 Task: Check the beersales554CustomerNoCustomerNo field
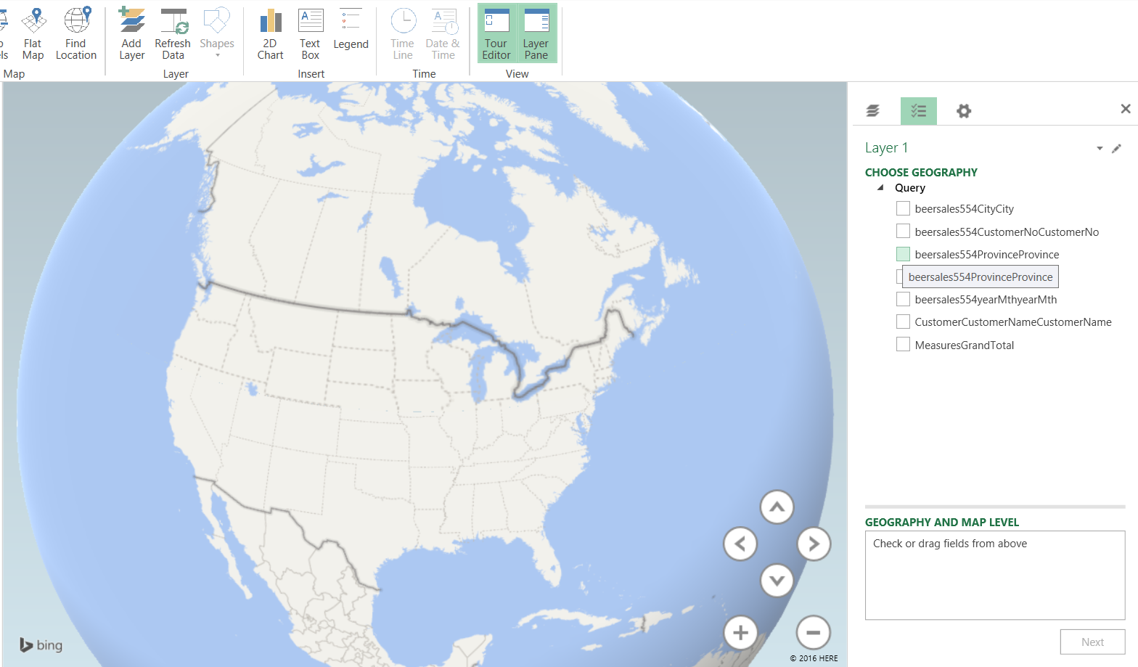[903, 232]
